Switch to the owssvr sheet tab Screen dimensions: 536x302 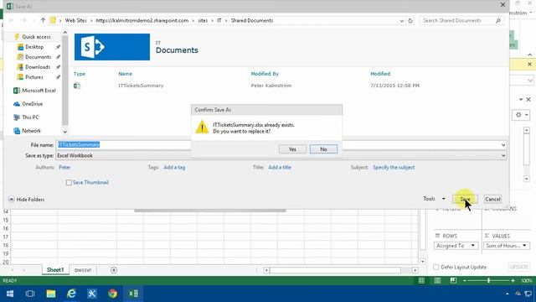tap(83, 270)
